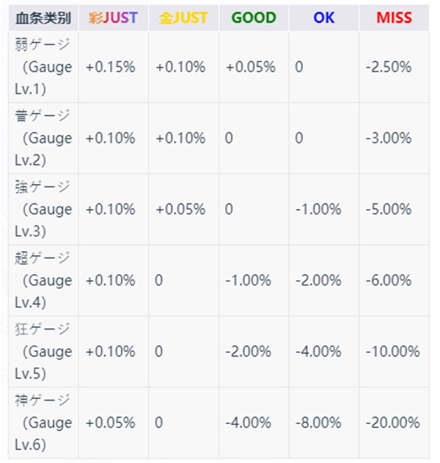
Task: Select the 普ゲージ (Gauge Lv.2) row label
Action: pyautogui.click(x=43, y=138)
